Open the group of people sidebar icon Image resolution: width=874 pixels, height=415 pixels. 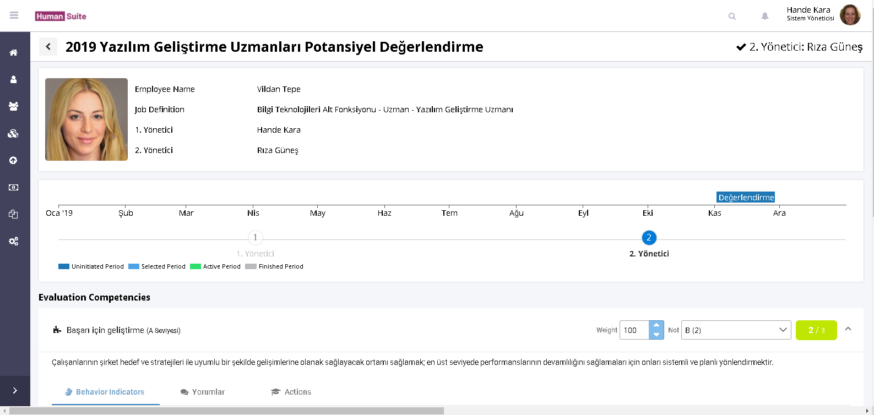click(x=14, y=106)
